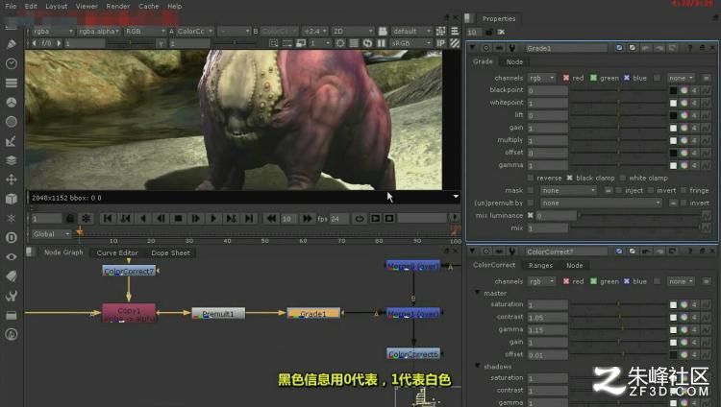Viewport: 721px width, 407px height.
Task: Open the Views eye icon
Action: click(x=11, y=257)
